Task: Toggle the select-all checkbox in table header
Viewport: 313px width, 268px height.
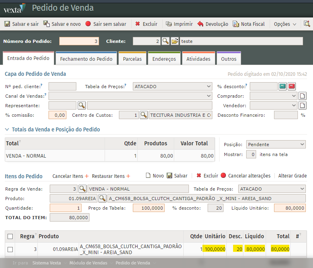Action: (x=10, y=237)
